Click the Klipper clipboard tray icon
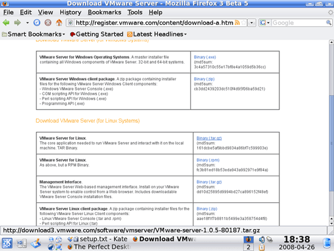The width and height of the screenshot is (334, 251). [262, 247]
